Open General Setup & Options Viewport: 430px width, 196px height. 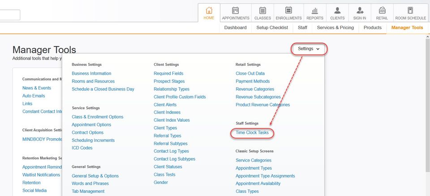[95, 176]
